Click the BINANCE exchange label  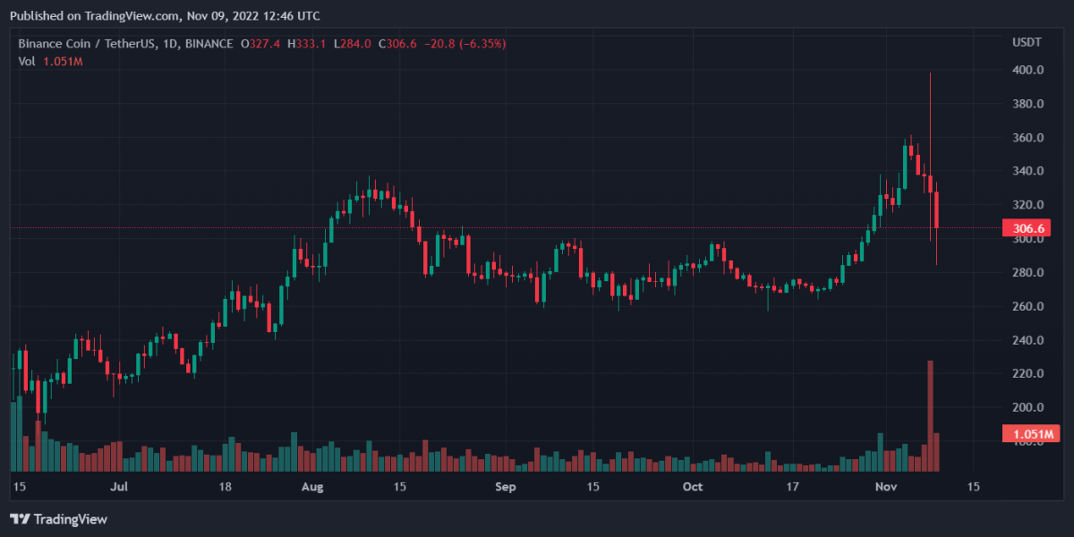tap(209, 43)
